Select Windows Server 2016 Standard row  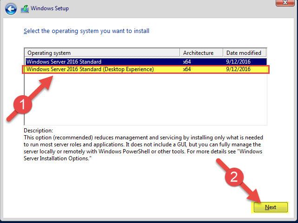coord(146,61)
